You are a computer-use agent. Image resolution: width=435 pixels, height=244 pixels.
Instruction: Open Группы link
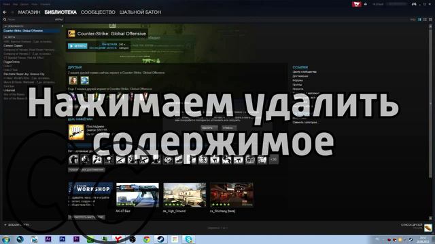pos(297,85)
